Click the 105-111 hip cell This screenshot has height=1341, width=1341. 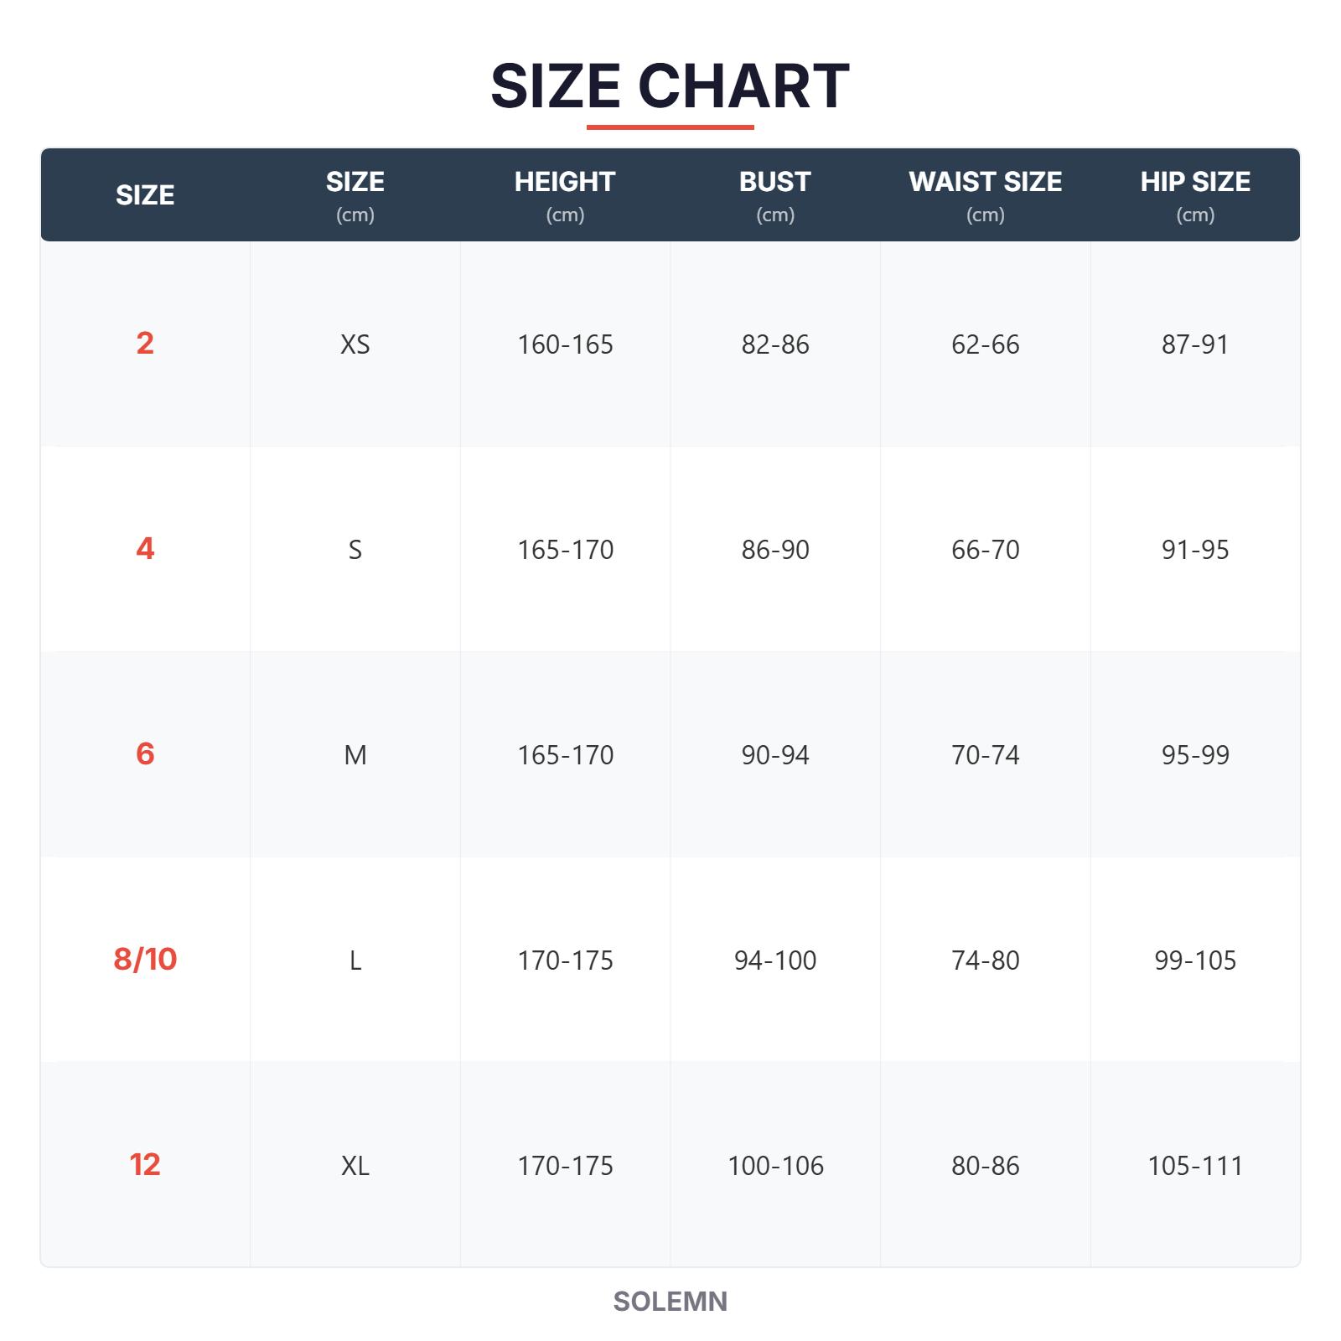1195,1166
